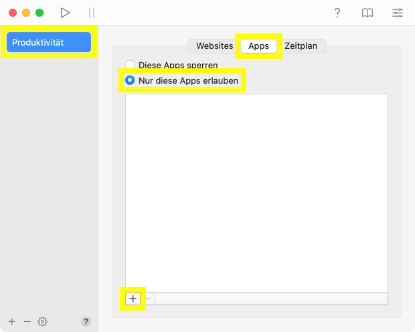Screen dimensions: 415x332
Task: Remove the profile with the sidebar minus
Action: (x=27, y=322)
